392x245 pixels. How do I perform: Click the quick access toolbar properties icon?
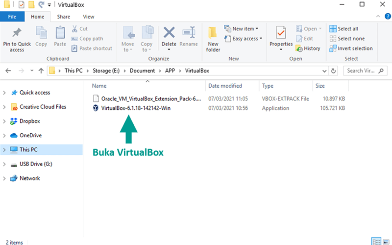22,4
